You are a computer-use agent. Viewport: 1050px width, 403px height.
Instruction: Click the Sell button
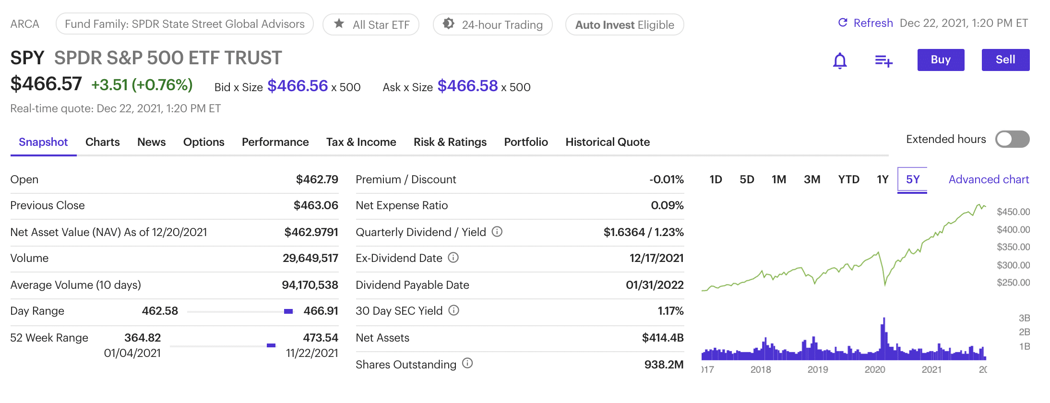pyautogui.click(x=1005, y=60)
